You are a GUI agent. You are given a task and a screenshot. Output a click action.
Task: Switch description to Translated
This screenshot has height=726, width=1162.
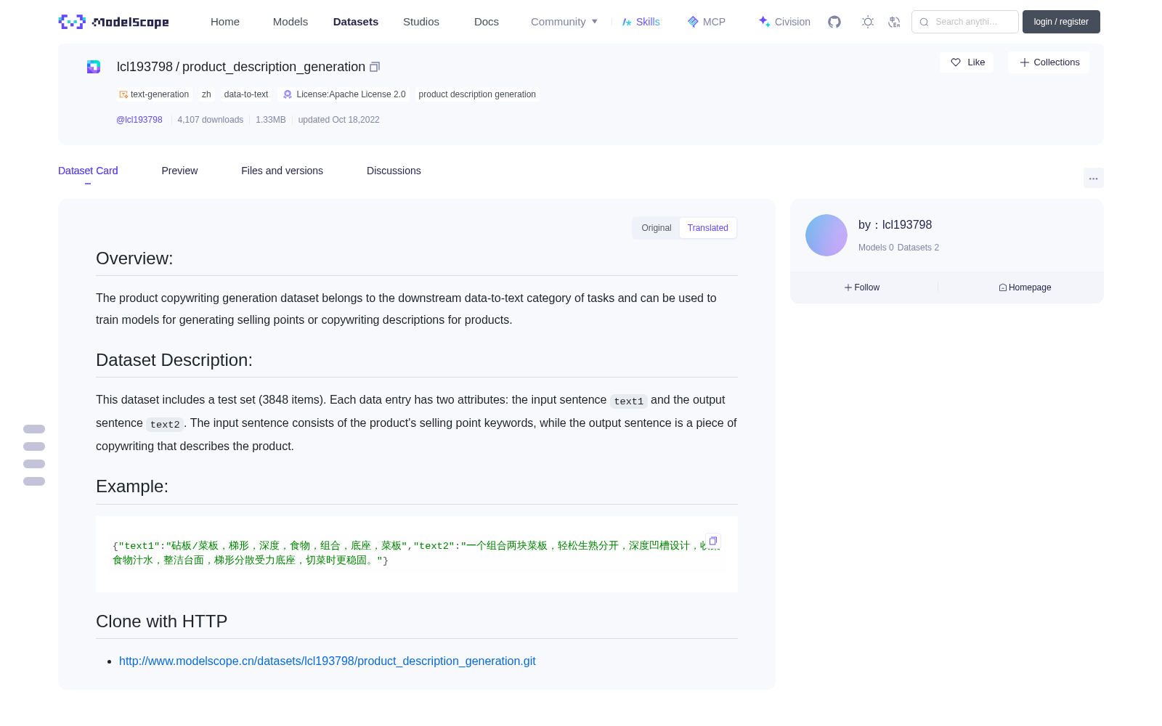[708, 228]
